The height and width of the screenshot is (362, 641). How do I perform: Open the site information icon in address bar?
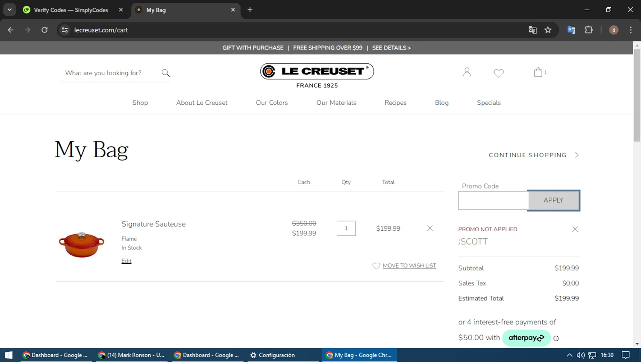click(65, 30)
